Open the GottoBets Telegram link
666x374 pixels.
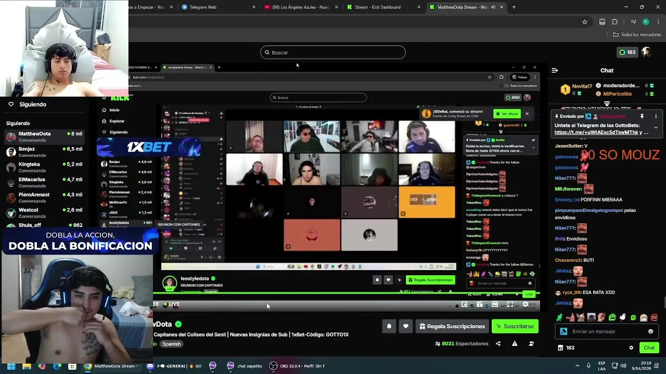(596, 132)
